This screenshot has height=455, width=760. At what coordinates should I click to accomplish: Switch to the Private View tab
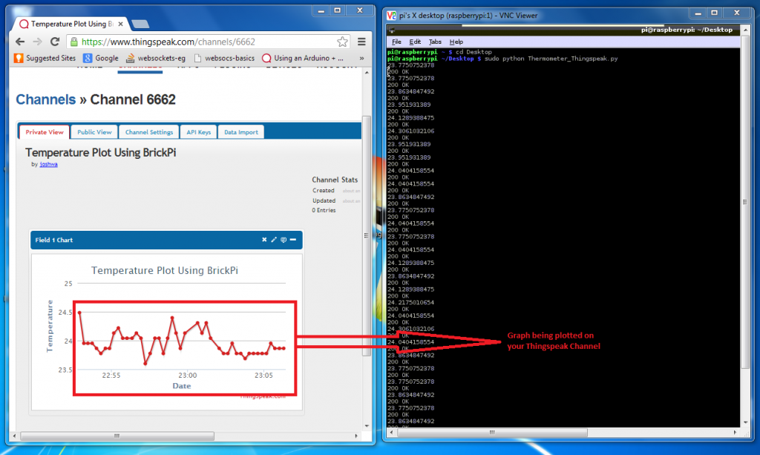(44, 132)
